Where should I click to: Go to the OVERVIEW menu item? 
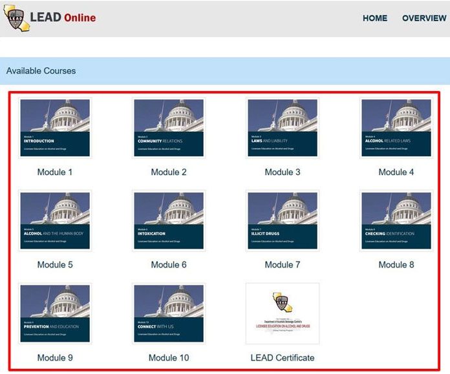click(x=423, y=18)
